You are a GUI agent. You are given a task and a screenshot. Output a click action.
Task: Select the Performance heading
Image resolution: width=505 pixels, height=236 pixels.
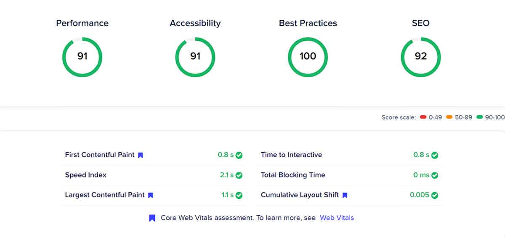click(82, 23)
